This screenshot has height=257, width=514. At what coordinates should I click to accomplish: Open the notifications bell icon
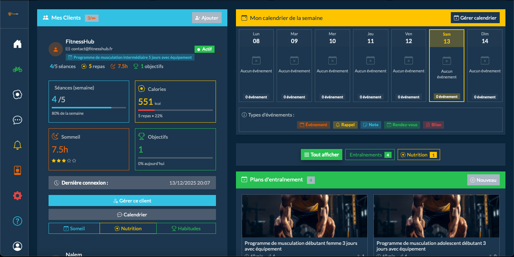[17, 145]
